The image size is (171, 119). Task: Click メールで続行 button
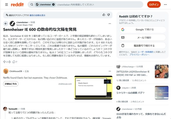click(x=142, y=37)
